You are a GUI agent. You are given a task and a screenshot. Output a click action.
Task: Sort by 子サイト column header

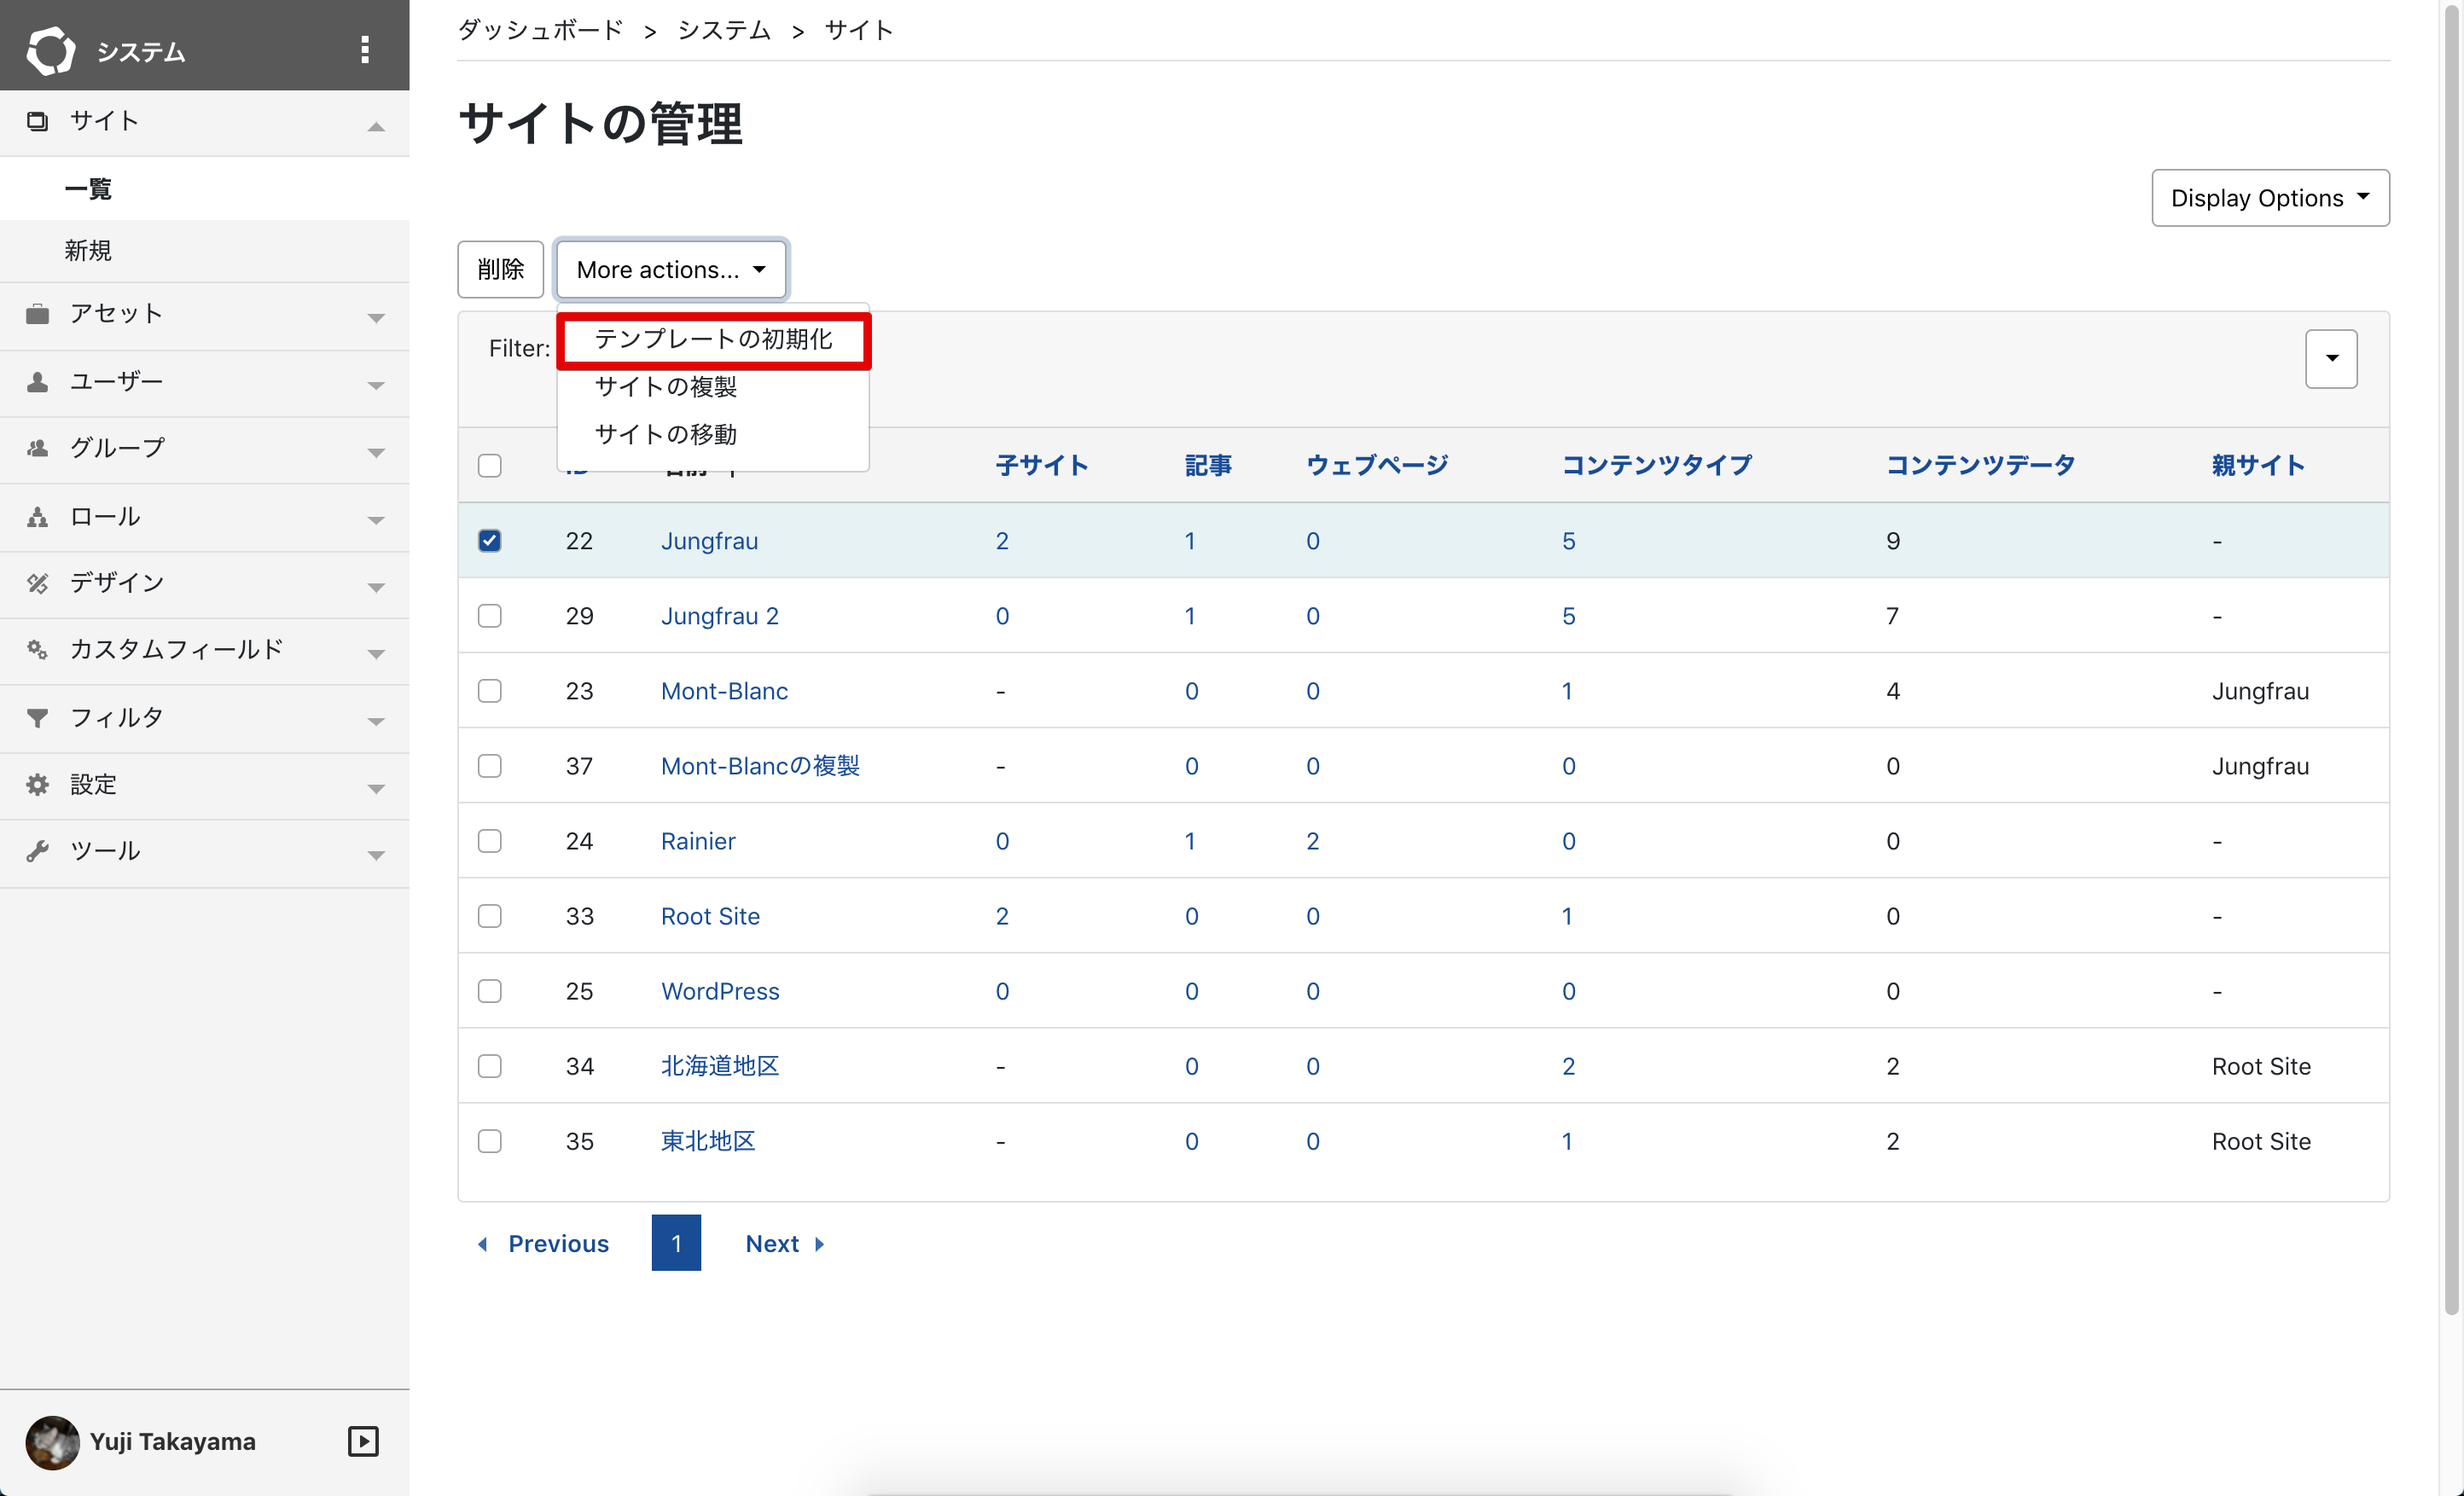1042,465
